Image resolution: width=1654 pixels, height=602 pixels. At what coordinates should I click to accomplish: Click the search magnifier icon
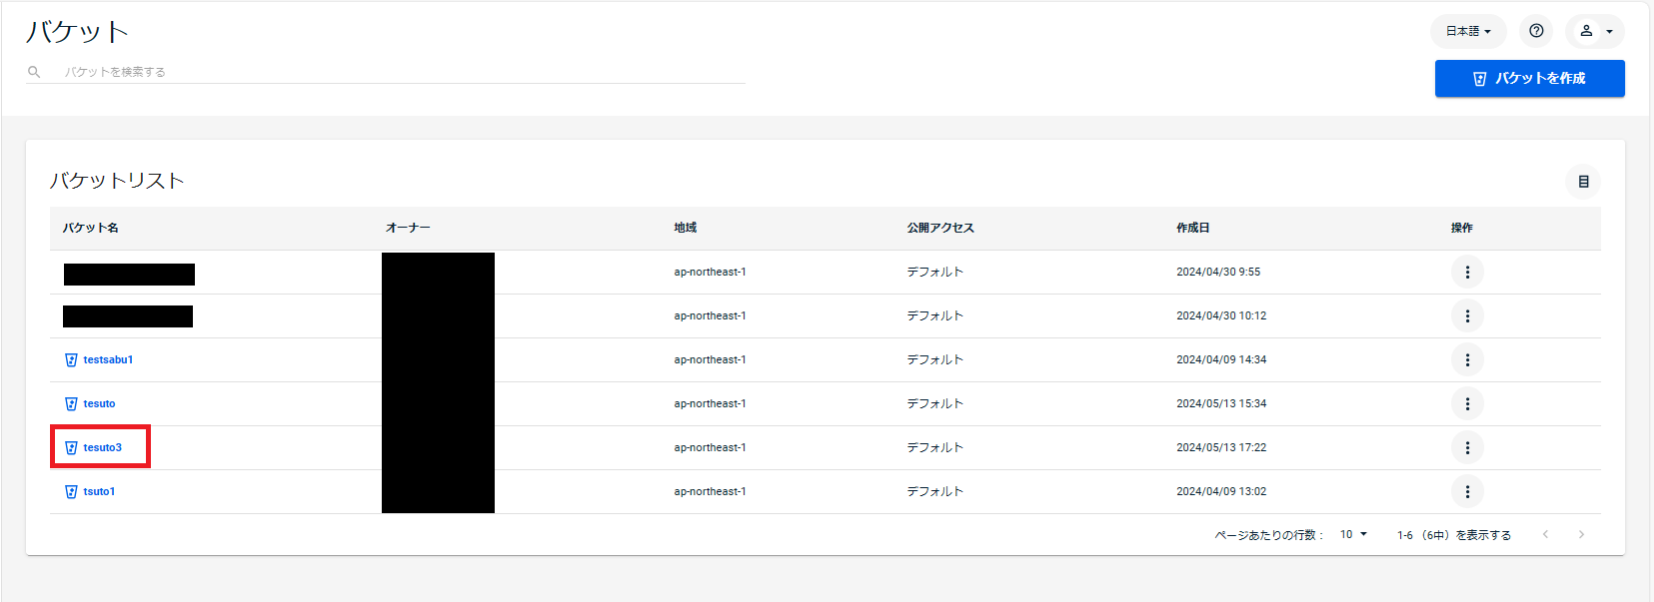(34, 72)
